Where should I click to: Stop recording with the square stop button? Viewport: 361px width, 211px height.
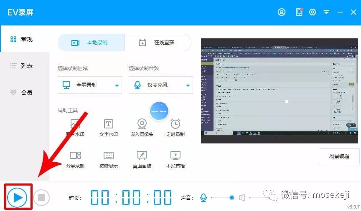coord(41,197)
